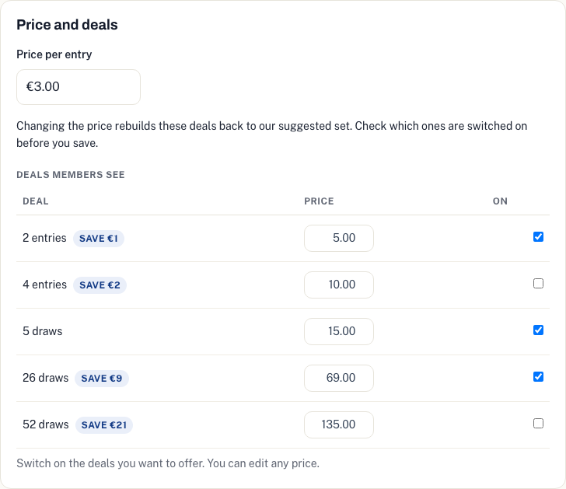
Task: Select the DEAL column header
Action: tap(36, 201)
